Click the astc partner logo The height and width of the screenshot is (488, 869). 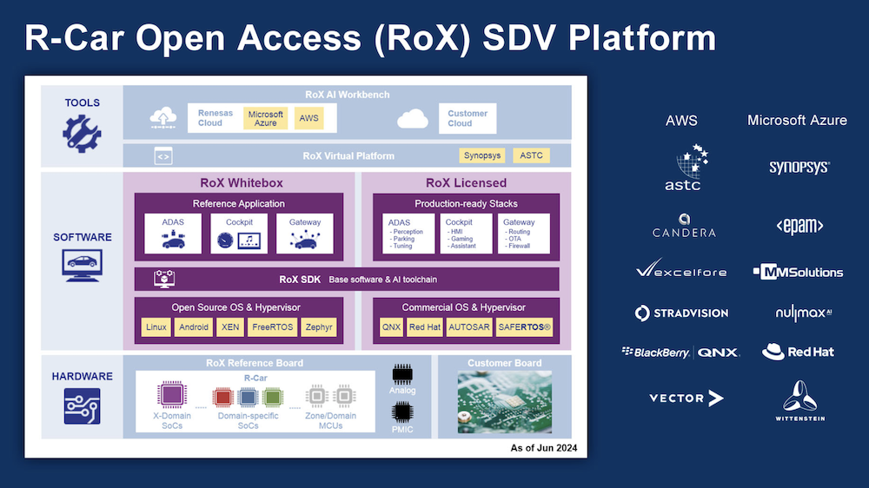coord(686,168)
